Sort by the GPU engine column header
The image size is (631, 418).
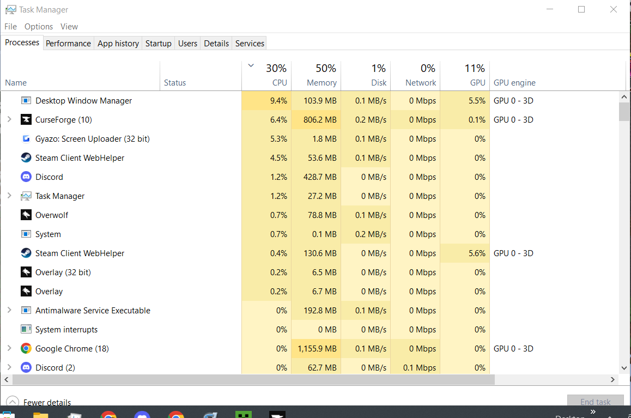coord(558,76)
